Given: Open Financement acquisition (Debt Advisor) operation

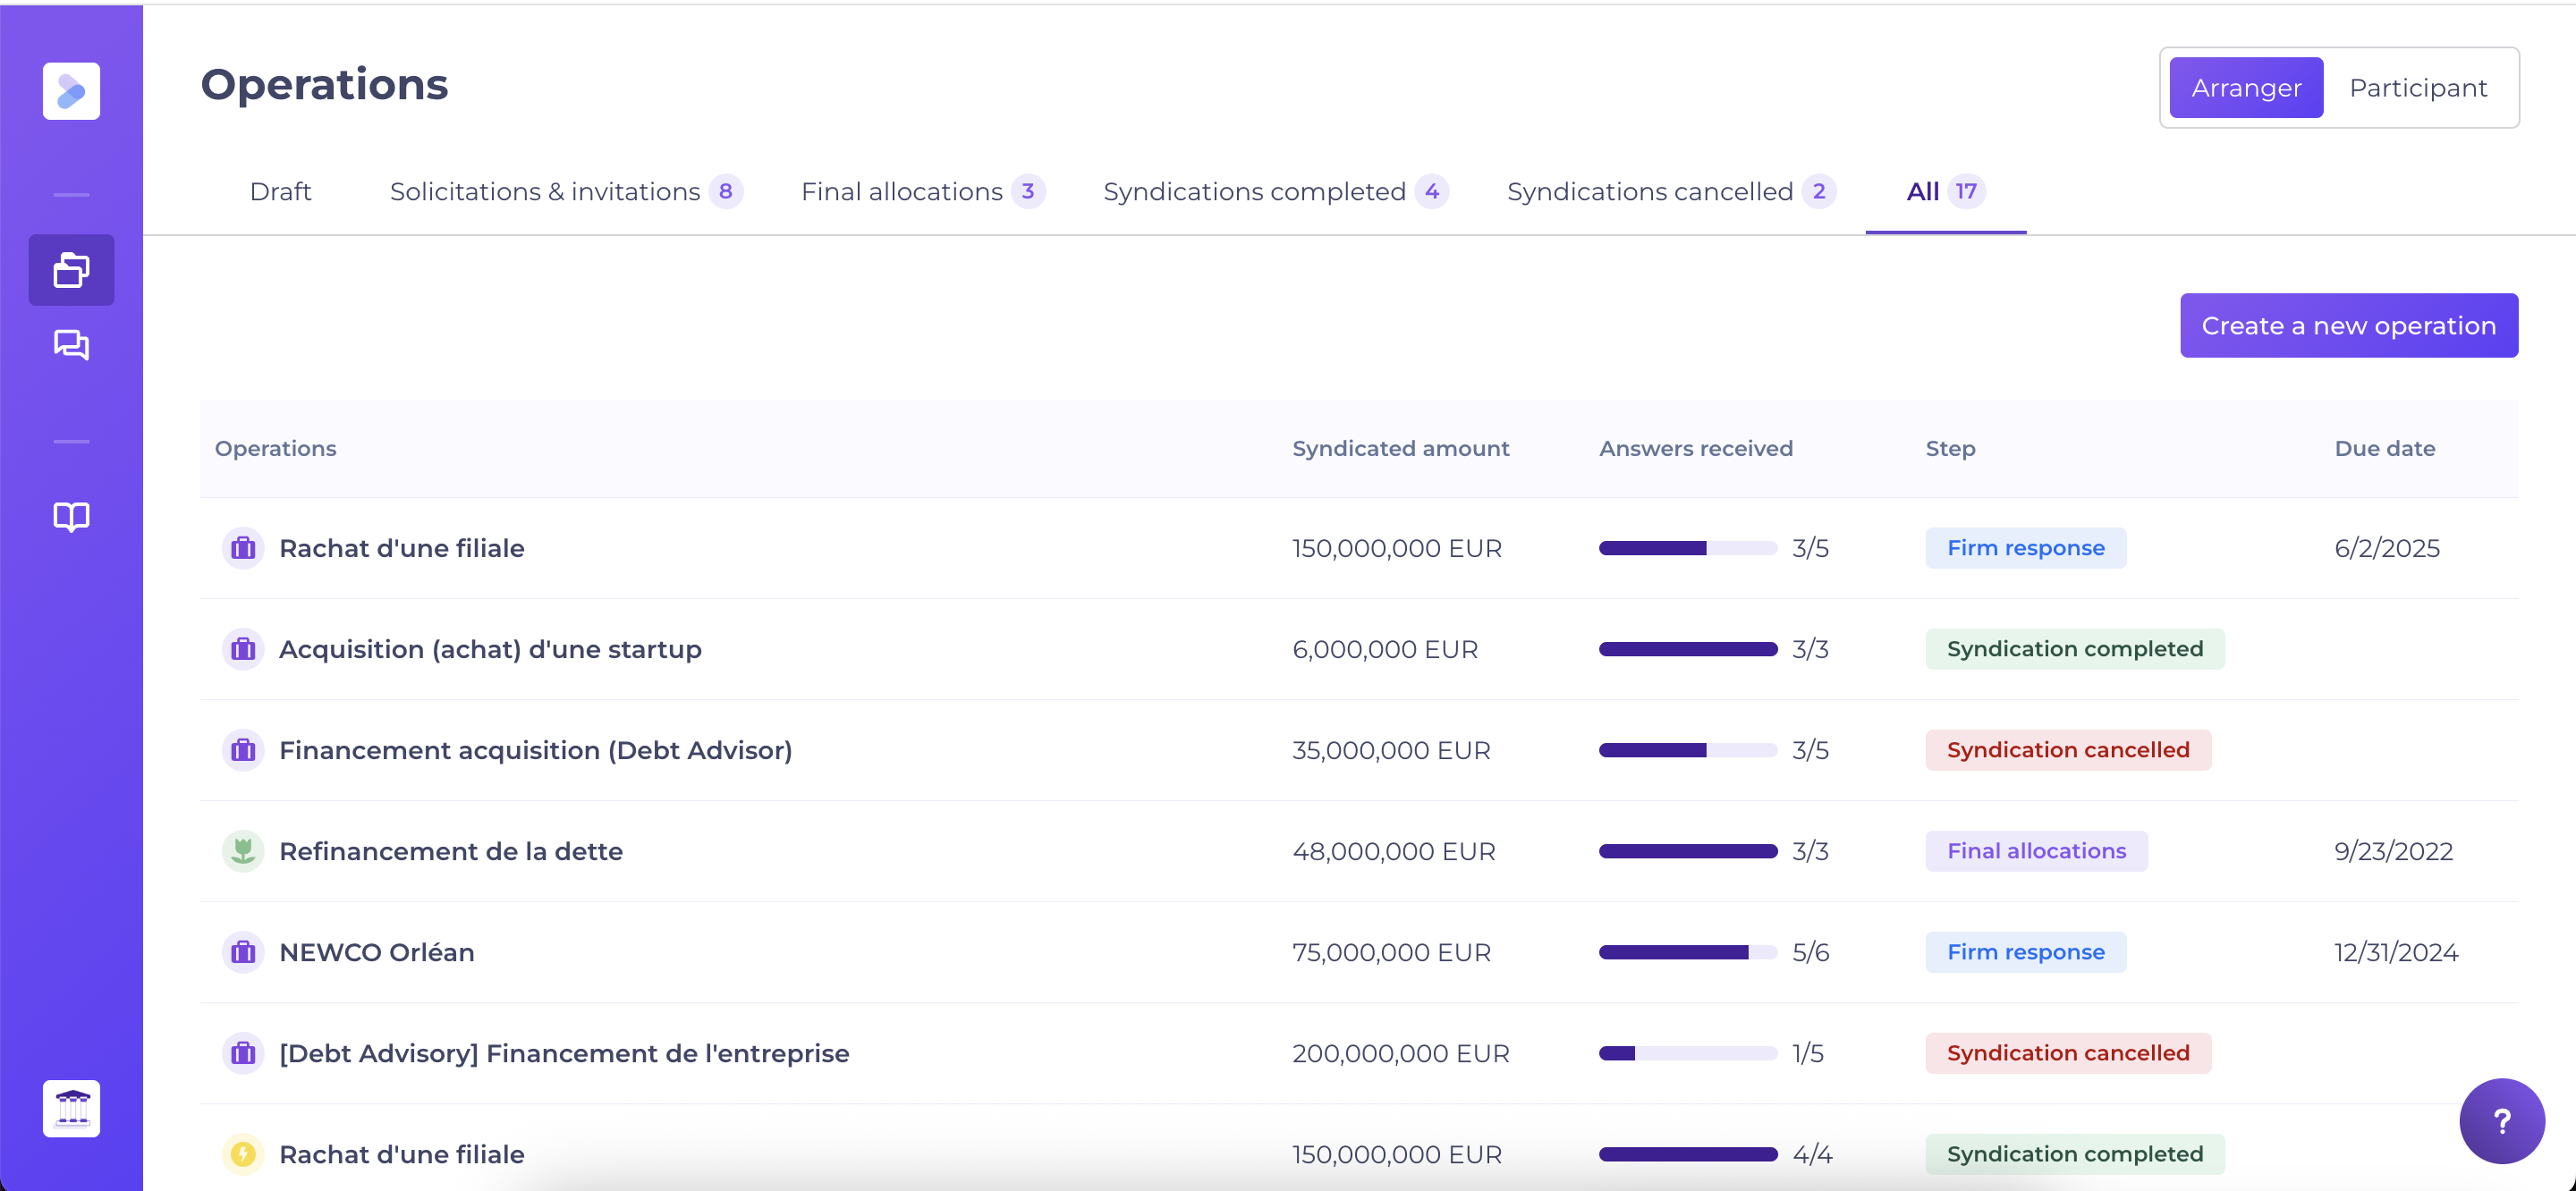Looking at the screenshot, I should click(x=535, y=750).
